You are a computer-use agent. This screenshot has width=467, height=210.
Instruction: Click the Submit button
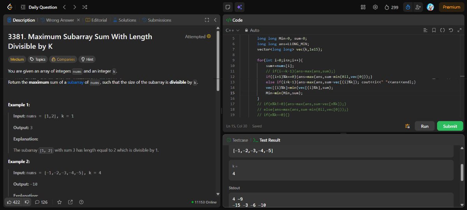coord(450,126)
